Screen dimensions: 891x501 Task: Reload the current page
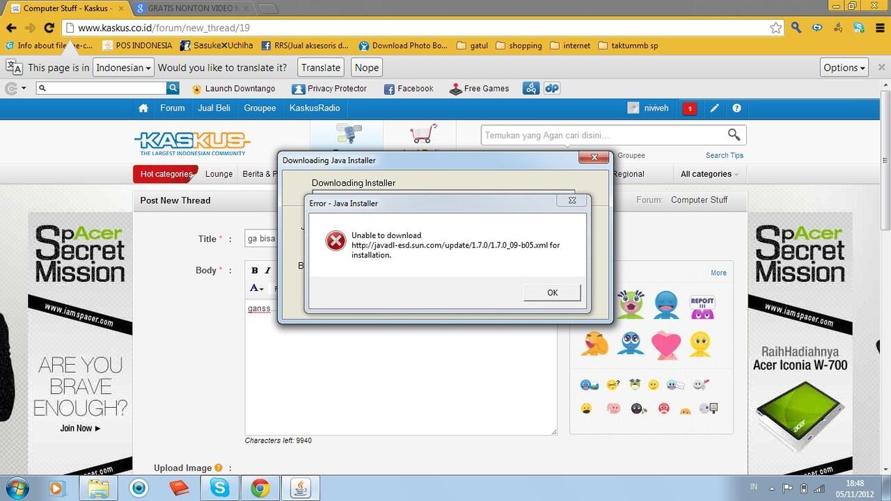(49, 28)
